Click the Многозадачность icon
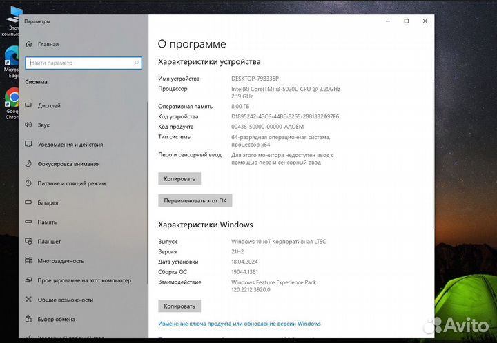This screenshot has width=497, height=343. pos(28,260)
